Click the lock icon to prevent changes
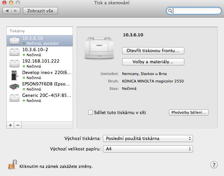Image resolution: width=224 pixels, height=176 pixels. click(x=12, y=165)
